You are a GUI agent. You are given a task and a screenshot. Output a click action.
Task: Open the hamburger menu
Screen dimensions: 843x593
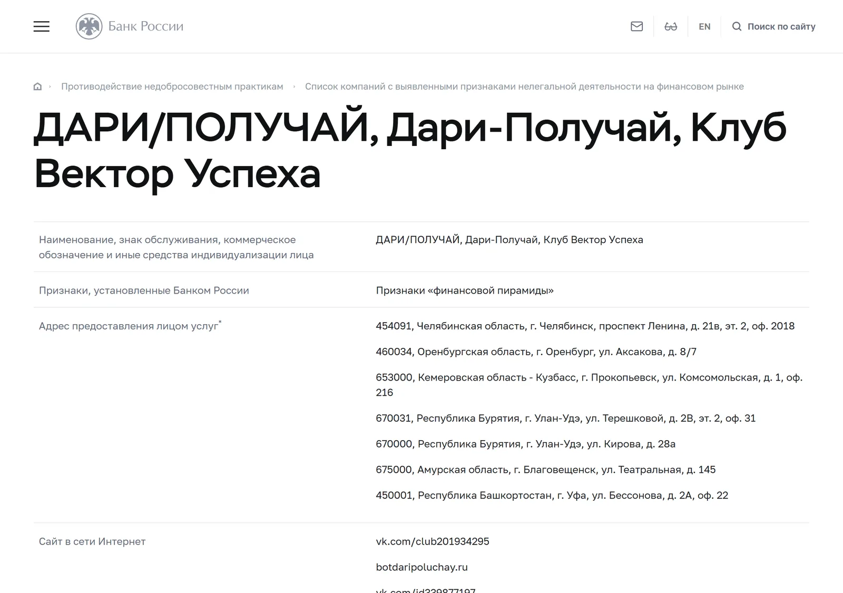point(42,26)
